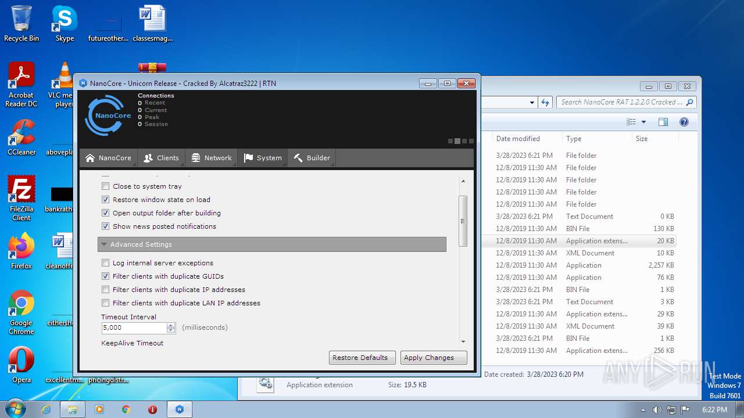Increase Timeout Interval with up arrow
Image resolution: width=744 pixels, height=418 pixels.
(x=171, y=325)
